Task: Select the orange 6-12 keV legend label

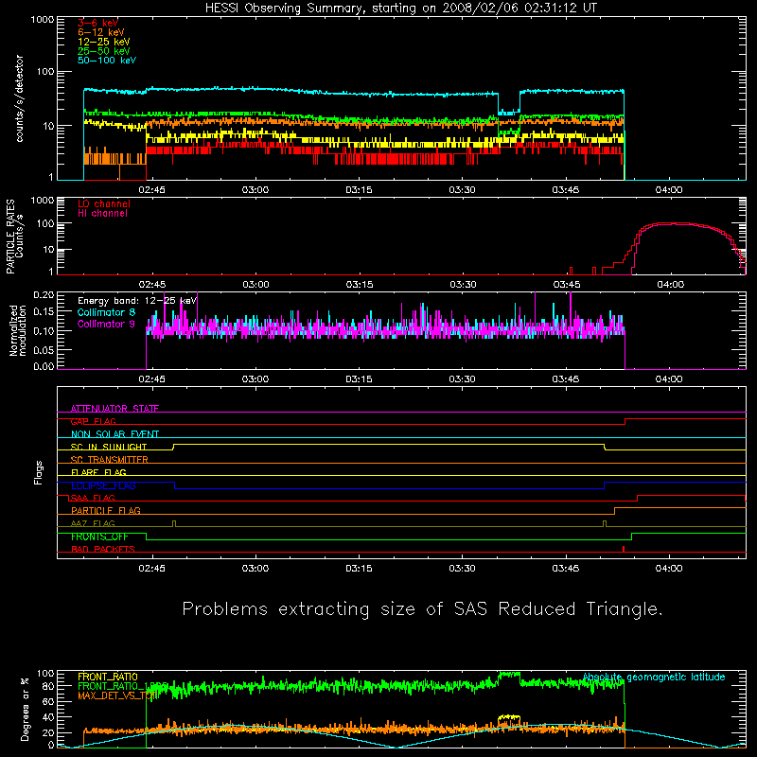Action: [x=101, y=32]
